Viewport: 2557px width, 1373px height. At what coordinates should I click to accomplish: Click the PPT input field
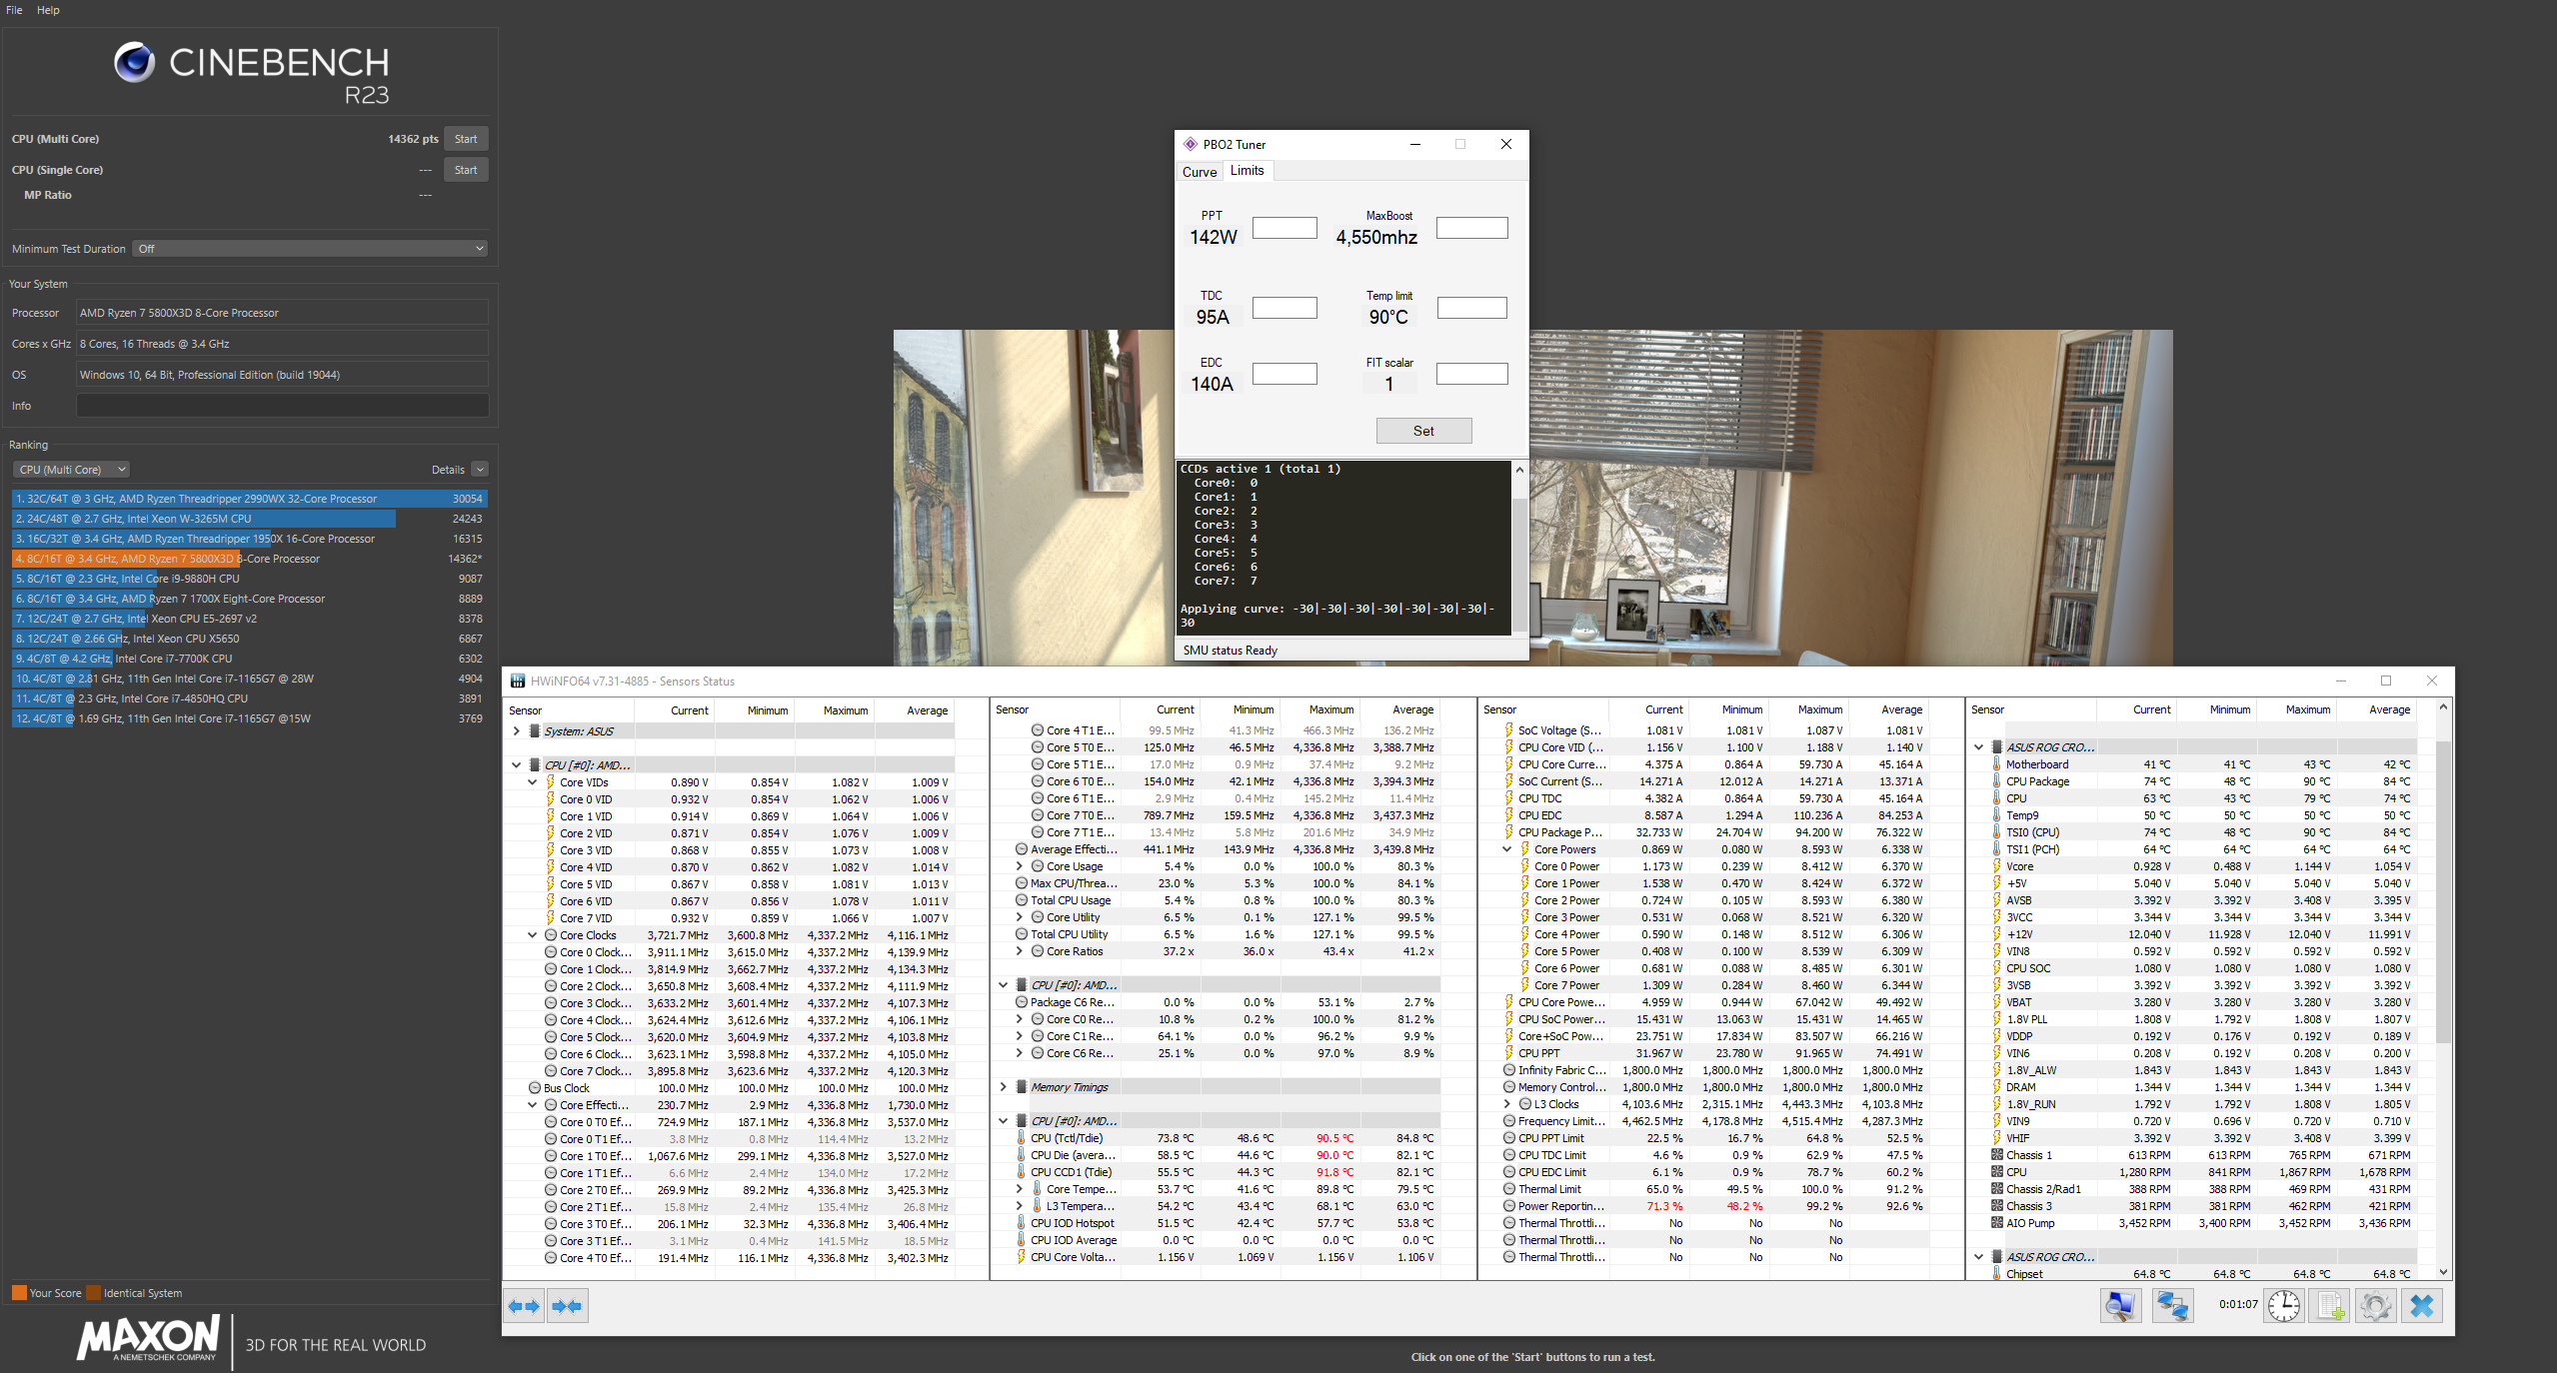click(1284, 228)
